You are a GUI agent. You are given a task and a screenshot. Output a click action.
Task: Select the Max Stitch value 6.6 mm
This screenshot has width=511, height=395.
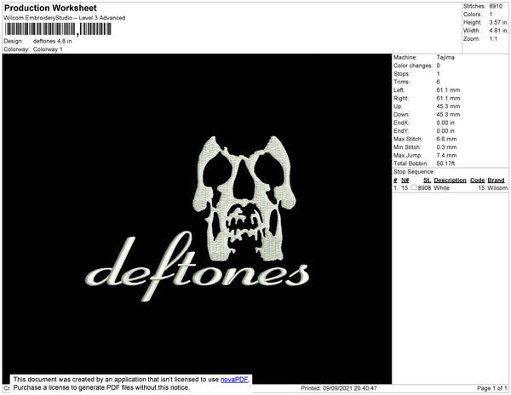pyautogui.click(x=447, y=139)
